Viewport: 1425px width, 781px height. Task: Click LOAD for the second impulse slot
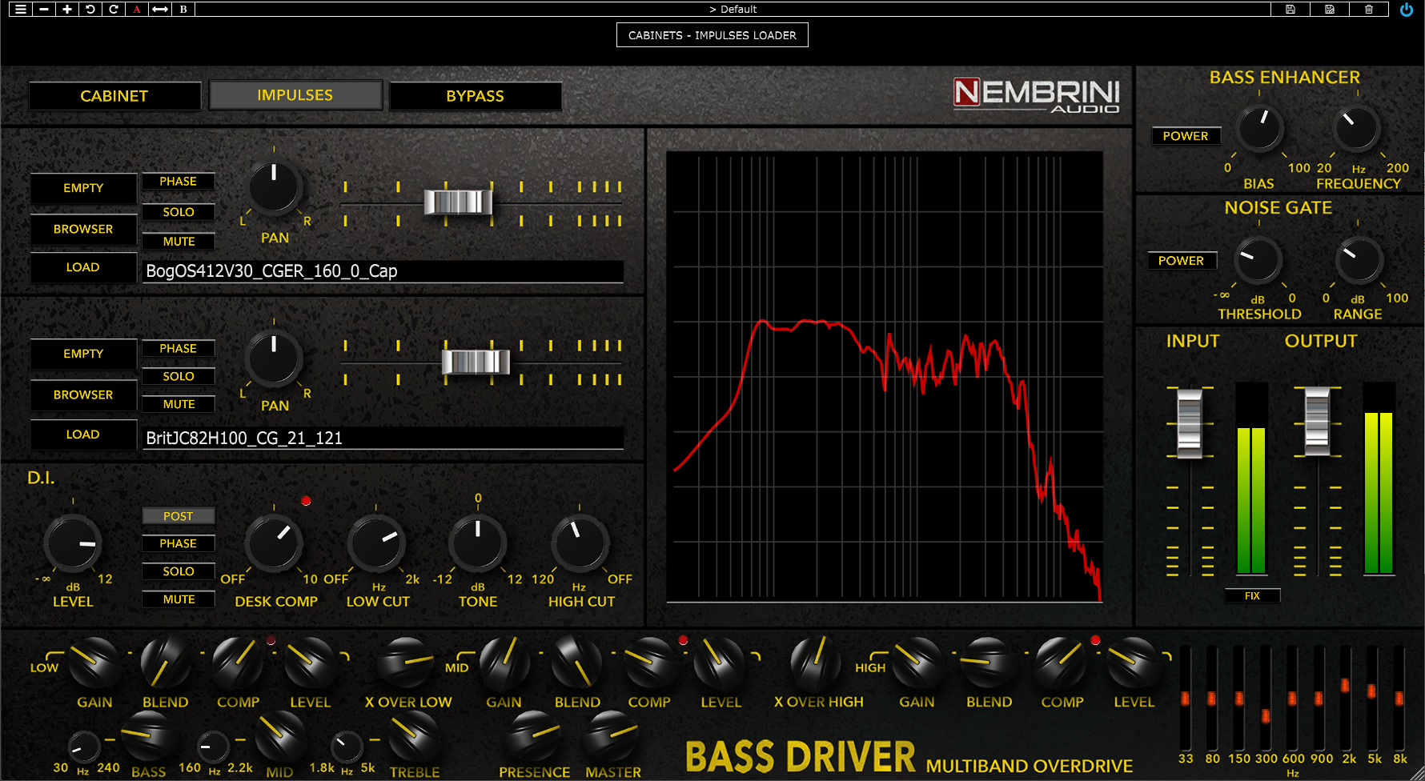[x=83, y=435]
